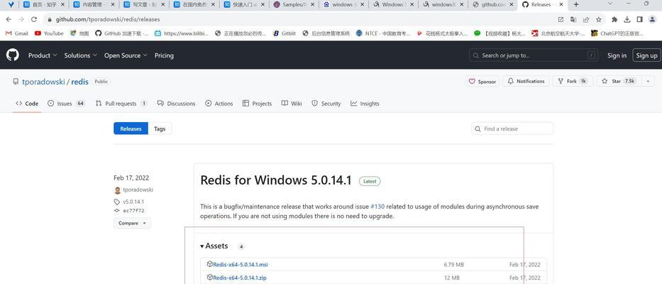The image size is (662, 284).
Task: Click the share page icon in address bar
Action: point(586,19)
